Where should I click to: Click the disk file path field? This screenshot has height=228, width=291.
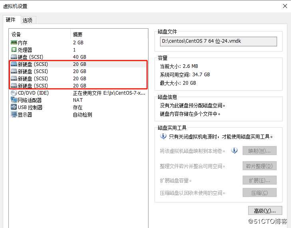[x=218, y=41]
